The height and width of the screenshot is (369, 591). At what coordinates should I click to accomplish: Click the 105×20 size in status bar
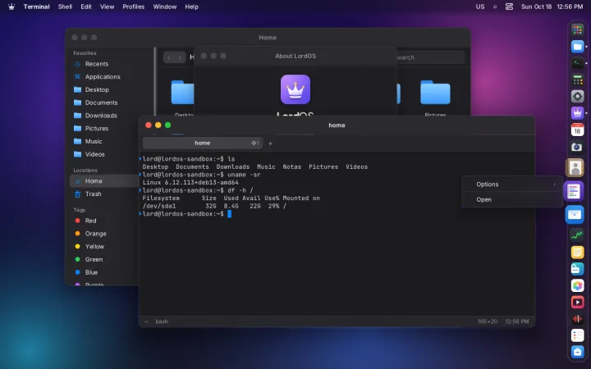tap(488, 321)
